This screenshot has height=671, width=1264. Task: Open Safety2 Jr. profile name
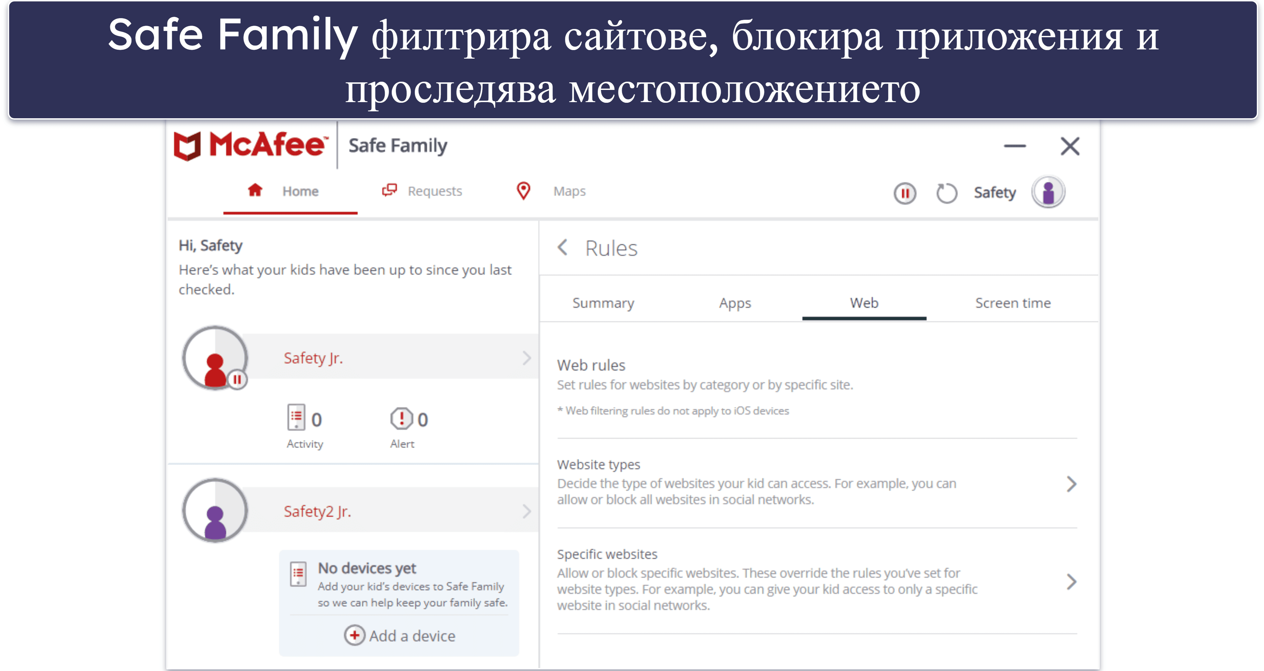click(317, 512)
